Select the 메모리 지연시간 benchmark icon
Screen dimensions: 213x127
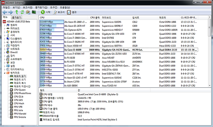tap(12, 86)
